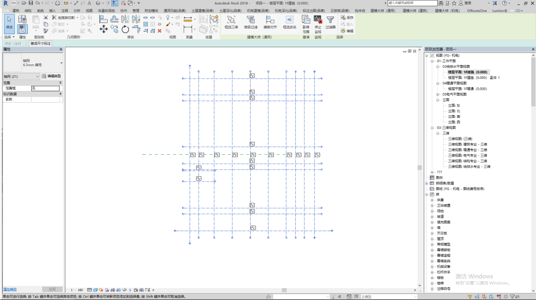Click the 偏移对齐 tool
Viewport: 536px width, 300px height.
tap(270, 22)
